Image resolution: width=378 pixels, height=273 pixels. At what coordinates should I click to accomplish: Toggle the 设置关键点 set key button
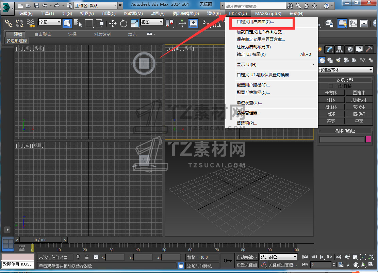247,265
